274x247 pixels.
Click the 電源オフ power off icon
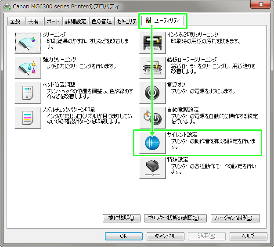152,93
